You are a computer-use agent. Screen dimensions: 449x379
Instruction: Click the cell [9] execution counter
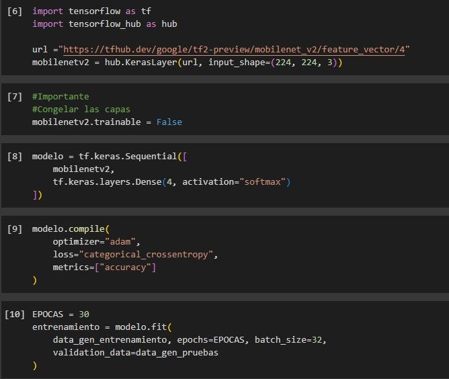click(x=15, y=229)
